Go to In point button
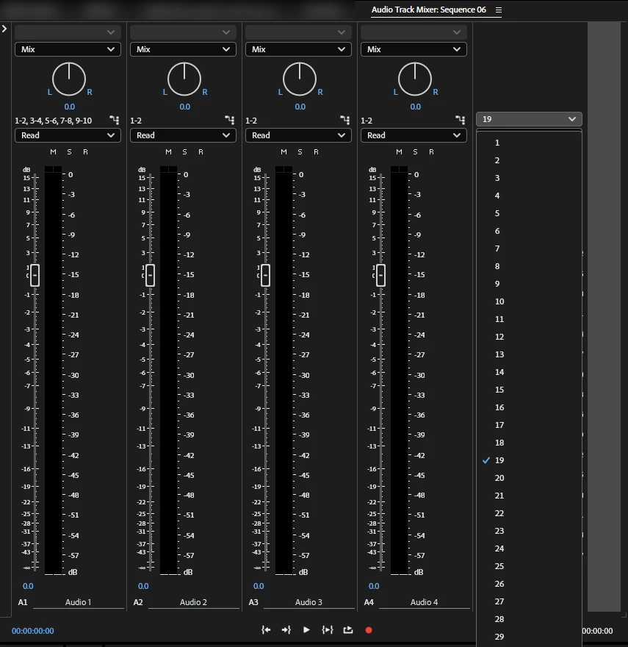Viewport: 628px width, 647px height. pos(266,629)
